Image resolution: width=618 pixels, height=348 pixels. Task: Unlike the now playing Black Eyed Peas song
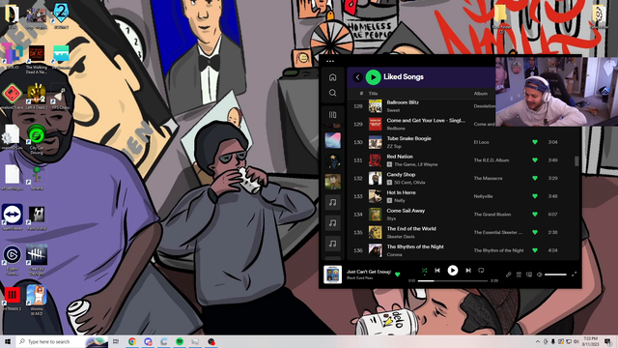[397, 275]
